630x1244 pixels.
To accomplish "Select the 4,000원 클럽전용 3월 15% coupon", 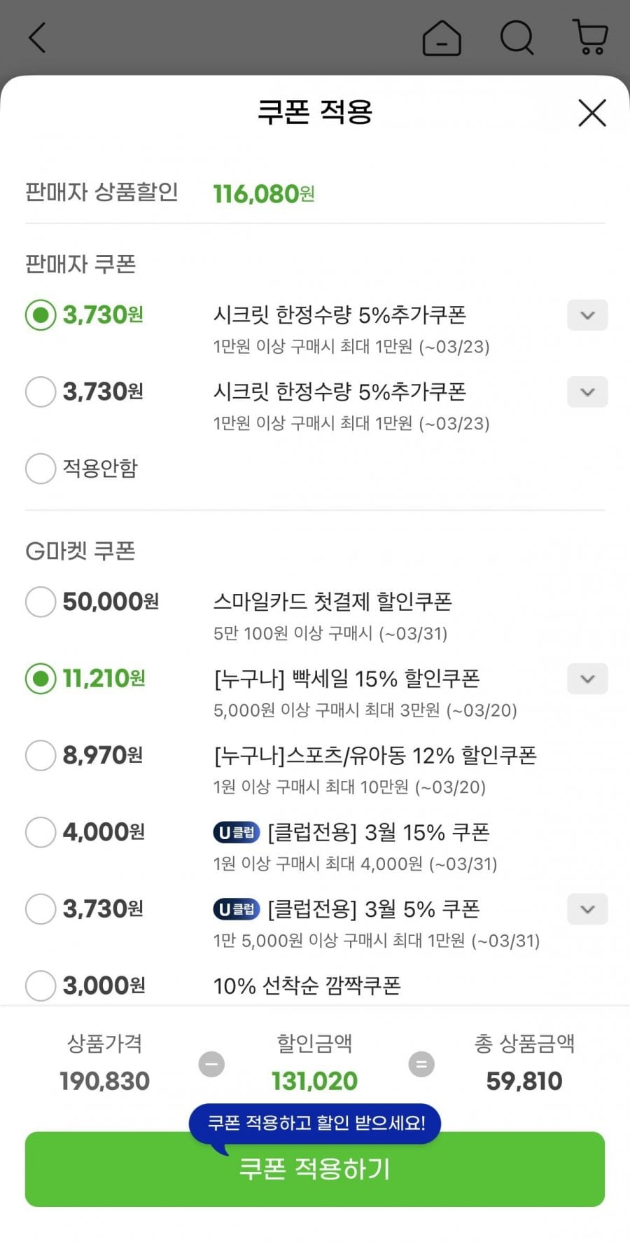I will tap(41, 832).
